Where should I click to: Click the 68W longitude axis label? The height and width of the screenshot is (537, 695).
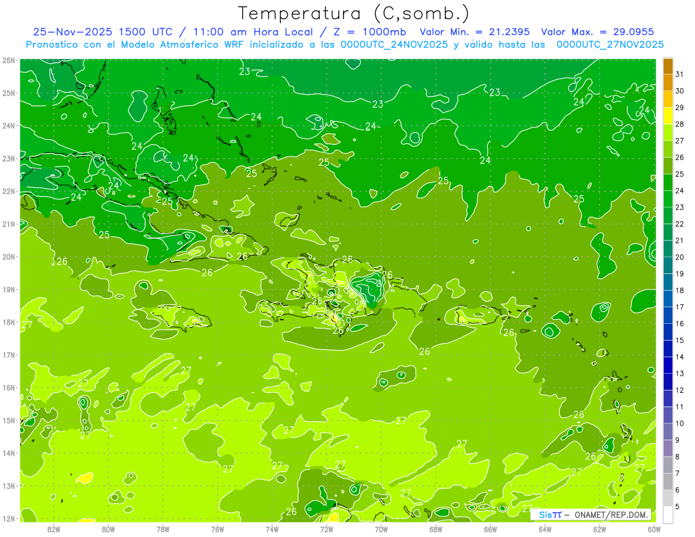coord(436,529)
